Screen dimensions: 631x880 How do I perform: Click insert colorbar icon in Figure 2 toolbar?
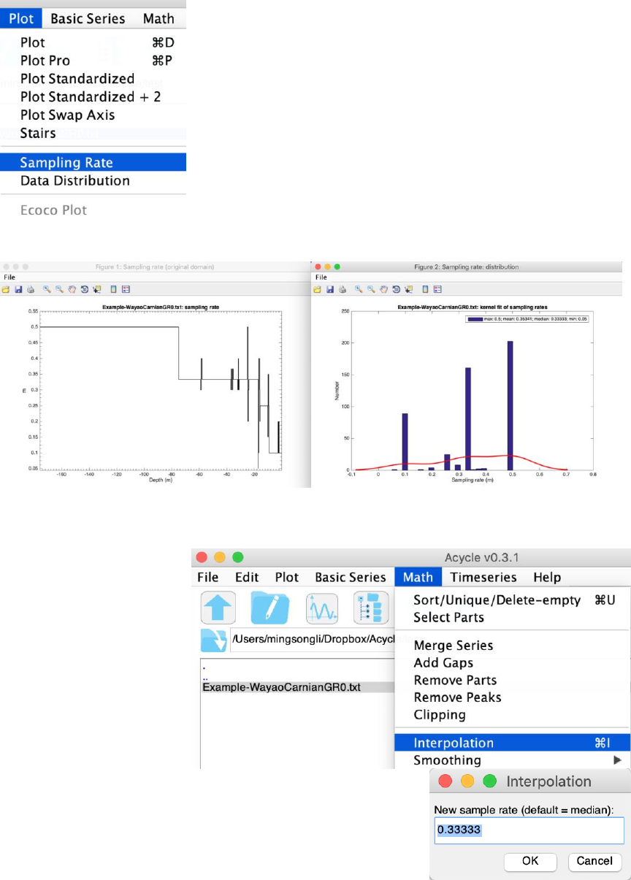[425, 289]
